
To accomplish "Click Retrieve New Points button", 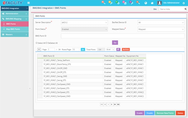I will pyautogui.click(x=165, y=113).
